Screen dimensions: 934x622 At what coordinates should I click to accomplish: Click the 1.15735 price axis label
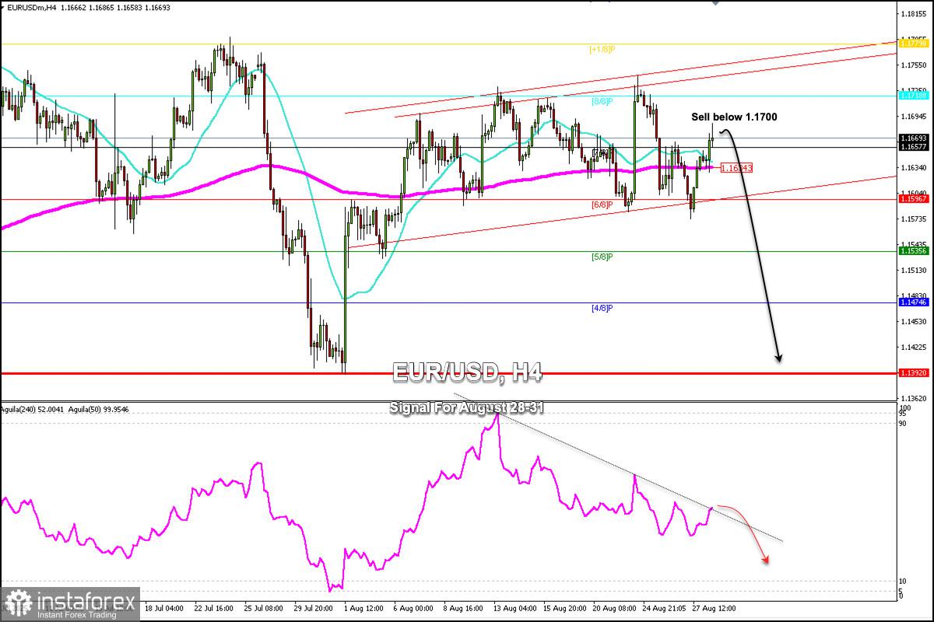point(914,219)
